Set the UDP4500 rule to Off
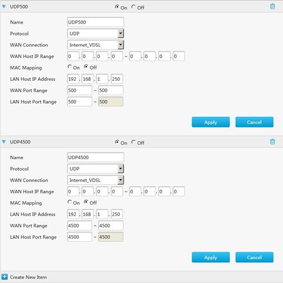The height and width of the screenshot is (283, 283). pyautogui.click(x=134, y=142)
